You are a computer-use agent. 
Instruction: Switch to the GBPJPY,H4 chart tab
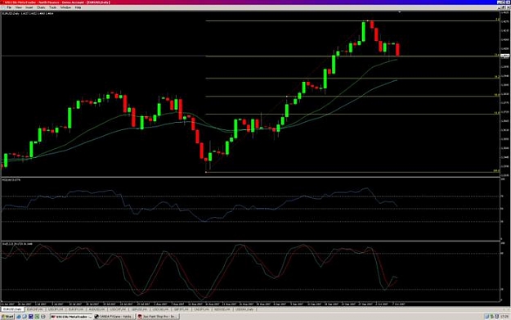tap(182, 309)
